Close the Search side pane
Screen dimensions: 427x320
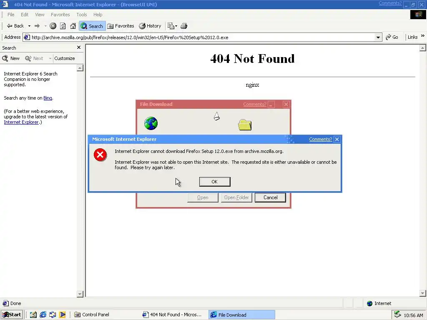pos(79,47)
